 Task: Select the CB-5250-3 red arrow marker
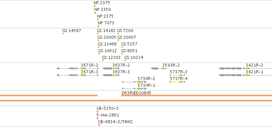point(97,112)
